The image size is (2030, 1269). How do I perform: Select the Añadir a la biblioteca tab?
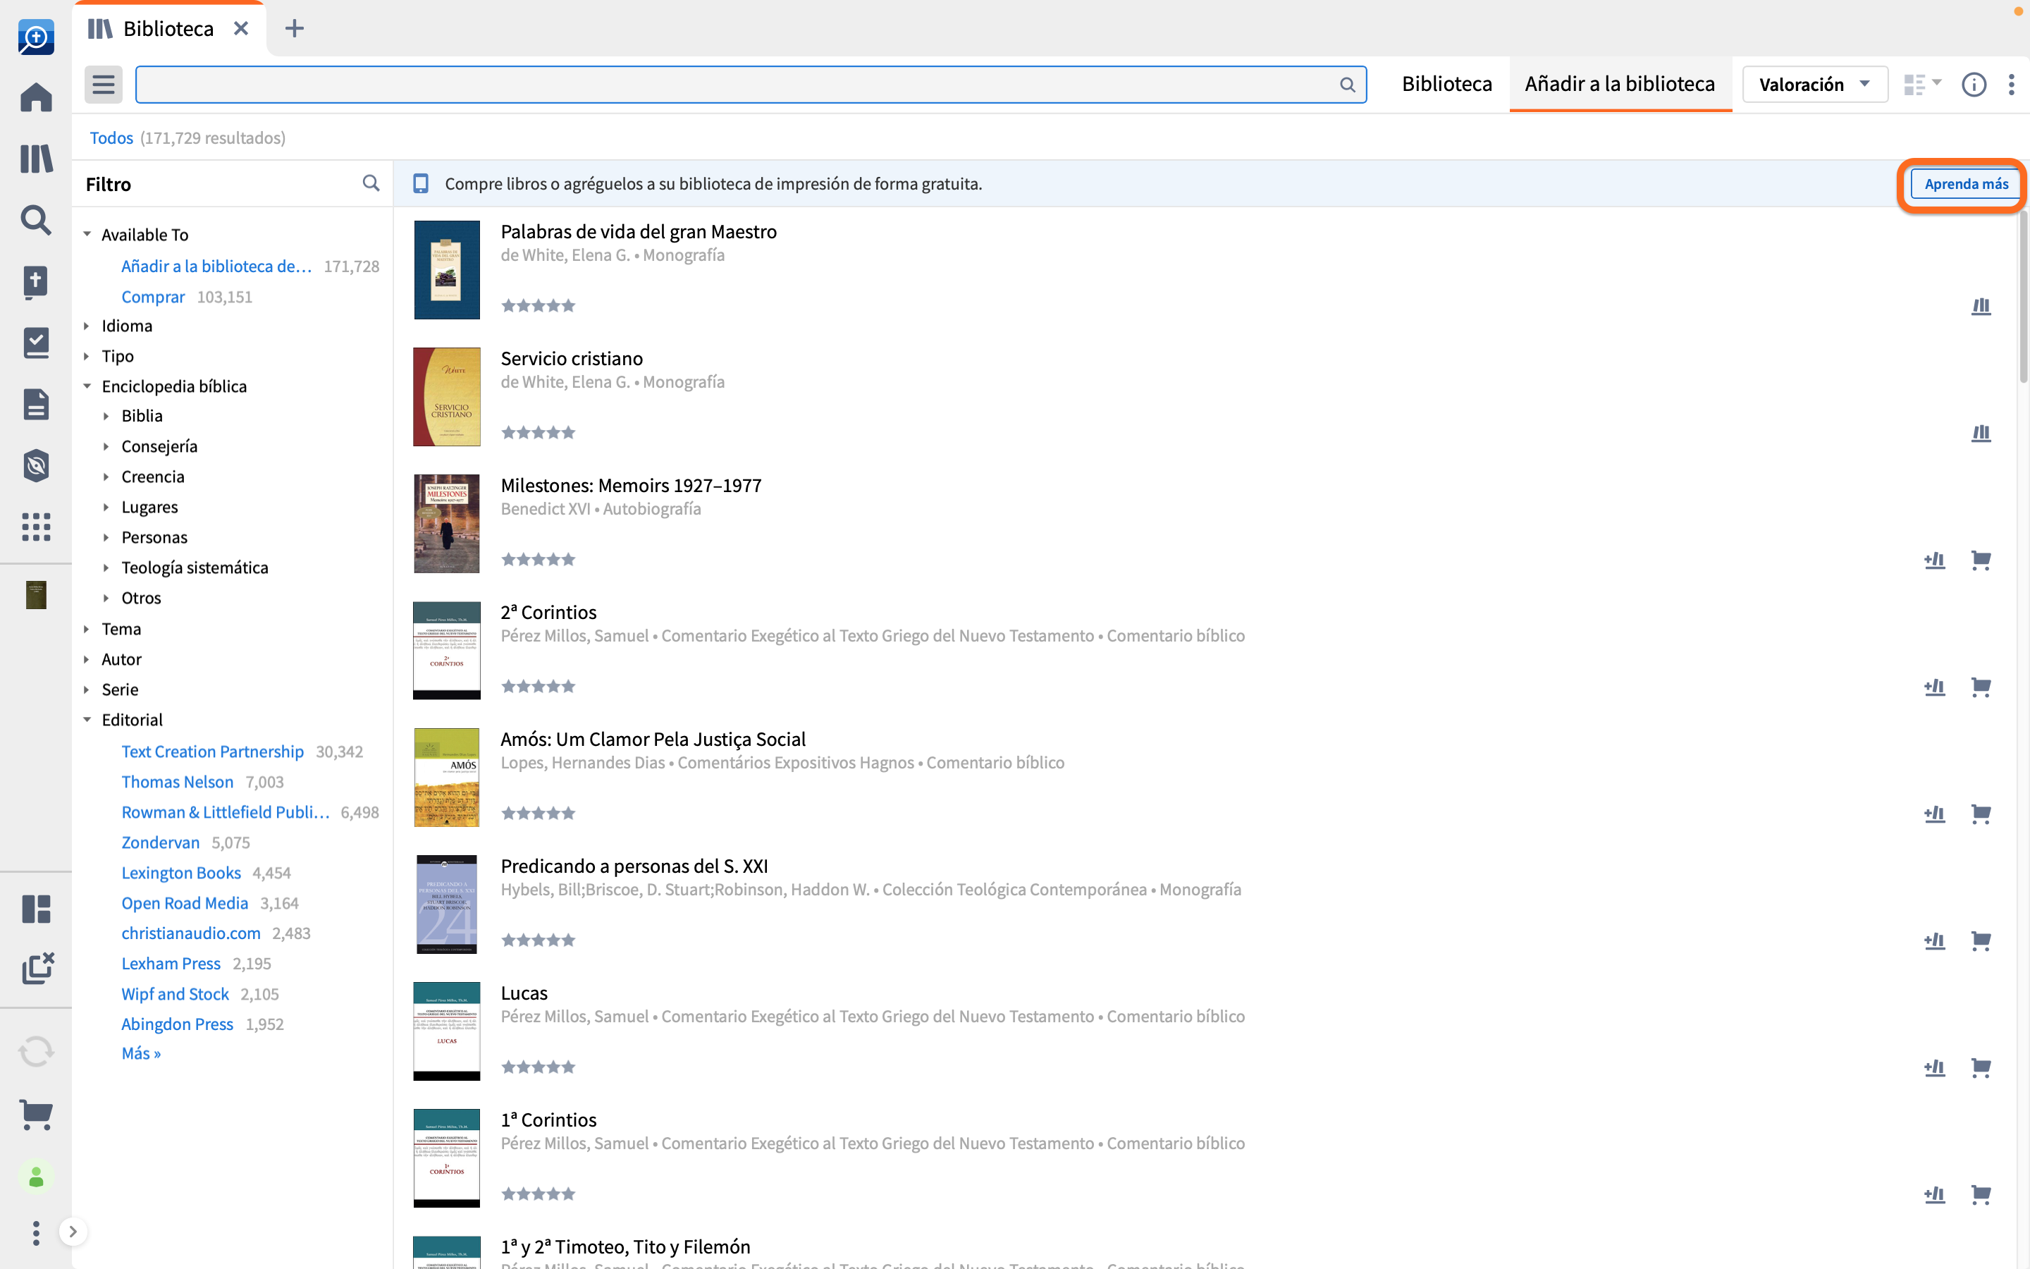tap(1620, 84)
